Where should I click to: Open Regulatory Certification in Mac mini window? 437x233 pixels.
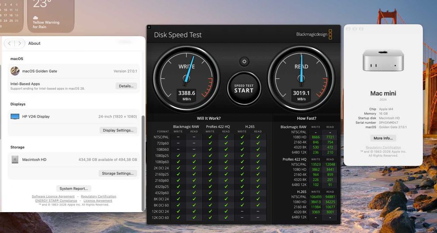[x=383, y=148]
